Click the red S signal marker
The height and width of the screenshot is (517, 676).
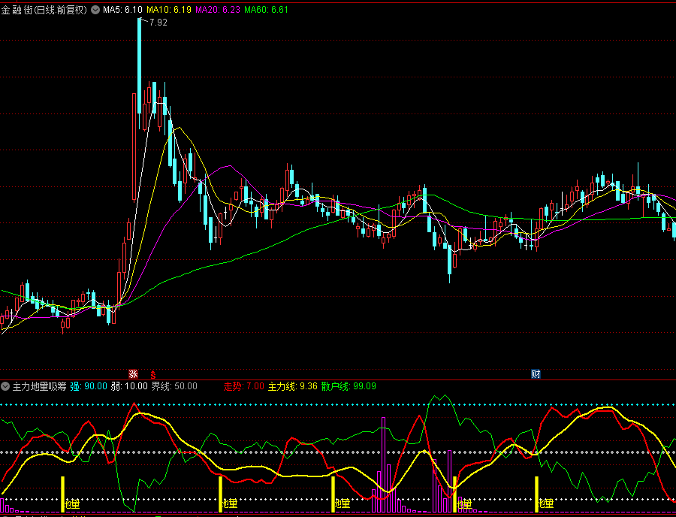pos(152,374)
